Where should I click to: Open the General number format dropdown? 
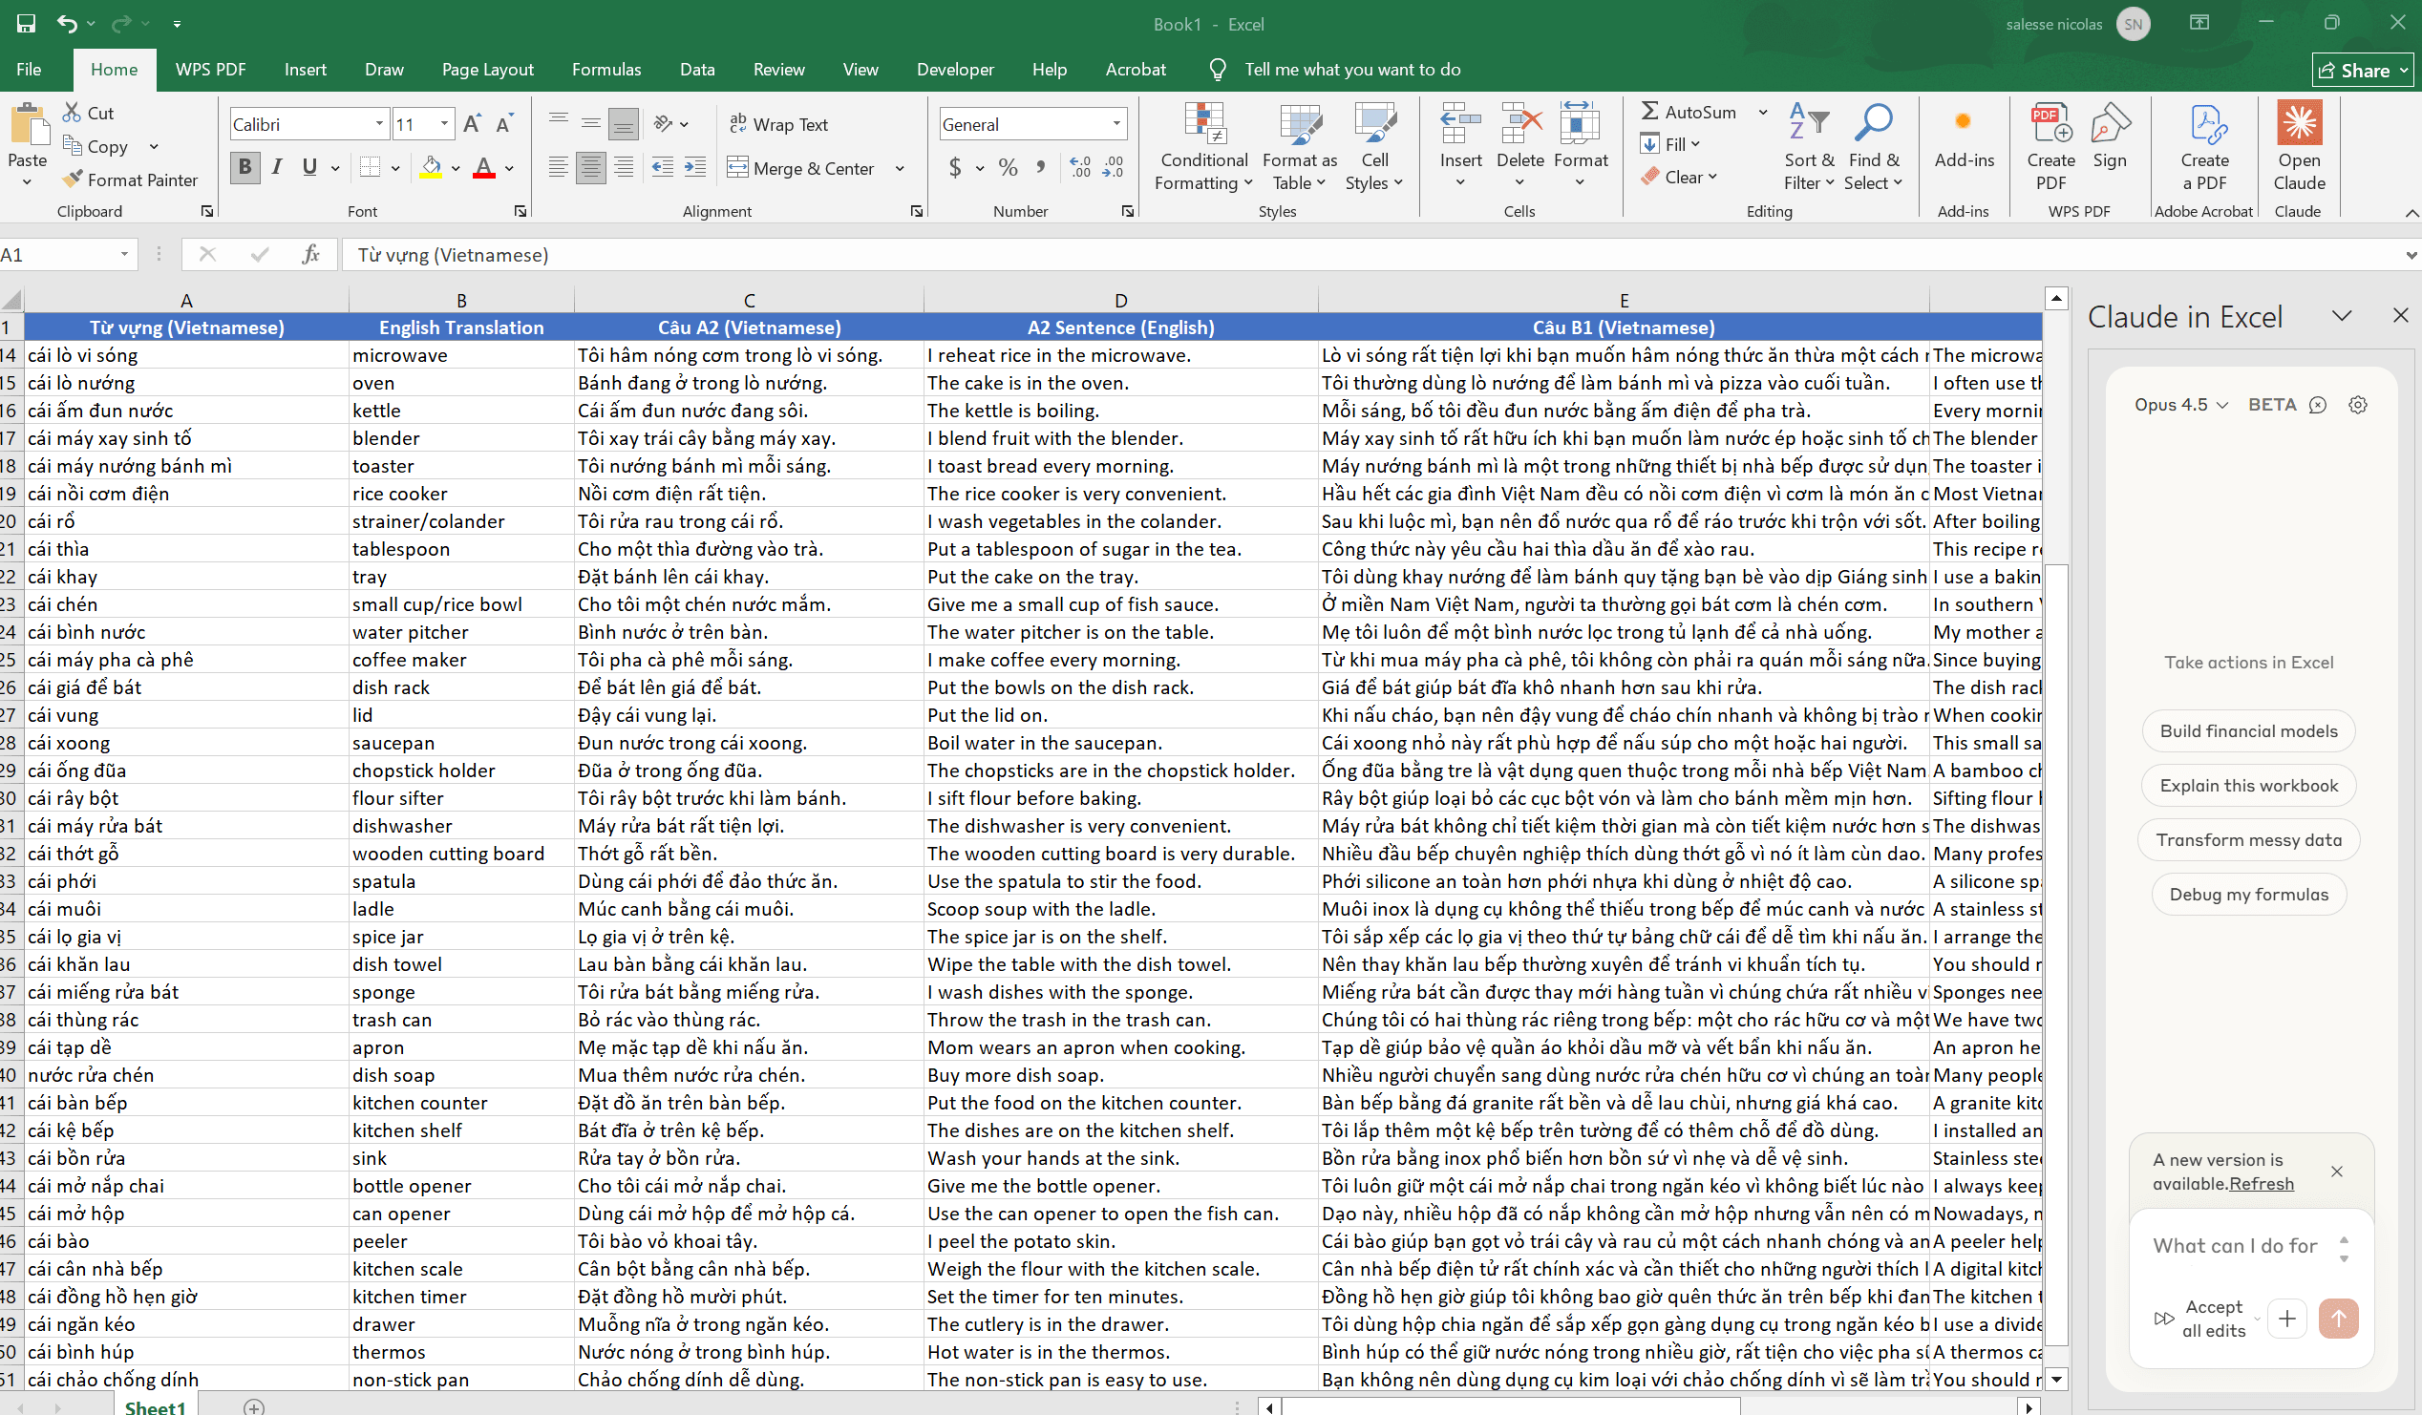click(x=1115, y=124)
